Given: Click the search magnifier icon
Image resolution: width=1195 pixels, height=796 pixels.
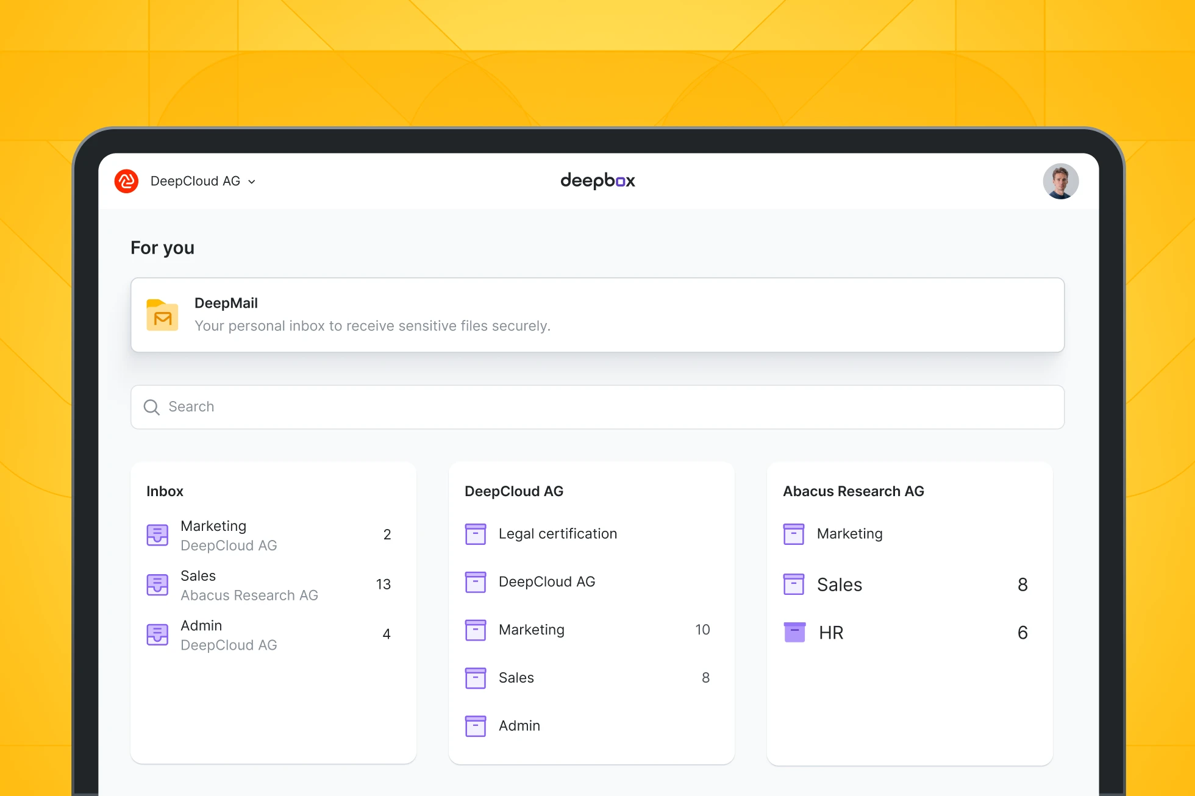Looking at the screenshot, I should point(151,407).
